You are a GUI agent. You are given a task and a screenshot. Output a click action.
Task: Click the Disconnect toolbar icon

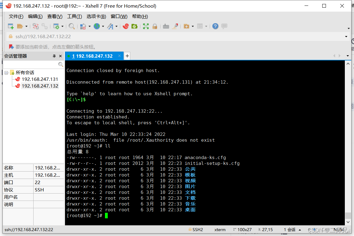tap(36, 26)
